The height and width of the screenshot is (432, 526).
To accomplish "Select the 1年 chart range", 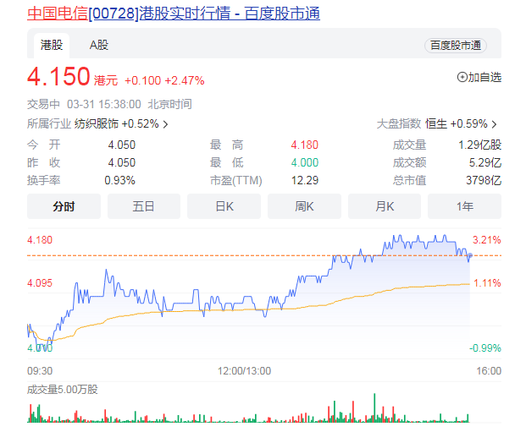I will pyautogui.click(x=464, y=206).
